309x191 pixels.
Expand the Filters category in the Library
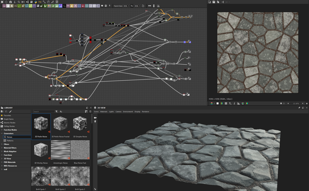tap(2, 144)
